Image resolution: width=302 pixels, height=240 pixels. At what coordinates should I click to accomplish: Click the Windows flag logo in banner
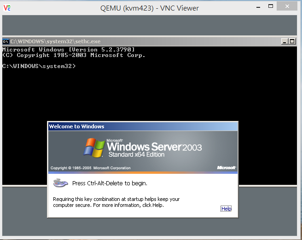pos(94,148)
